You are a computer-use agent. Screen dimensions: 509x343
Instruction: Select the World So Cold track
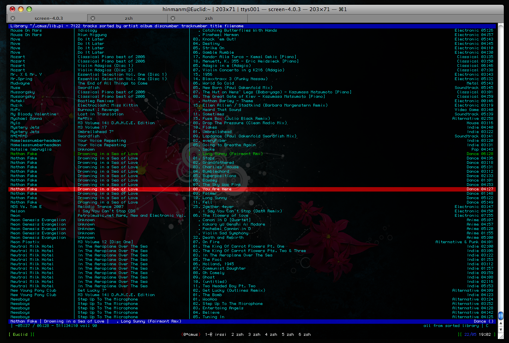click(218, 83)
